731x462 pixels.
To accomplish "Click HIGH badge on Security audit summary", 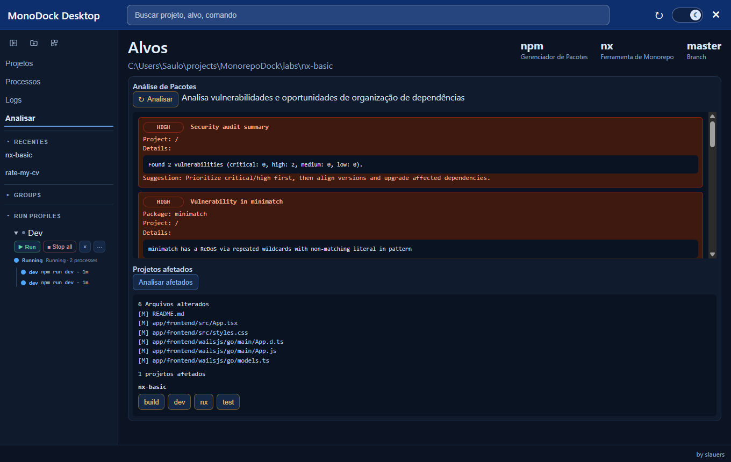I will pos(163,127).
